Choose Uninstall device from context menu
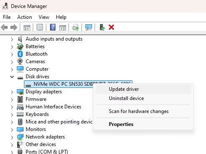 point(143,98)
